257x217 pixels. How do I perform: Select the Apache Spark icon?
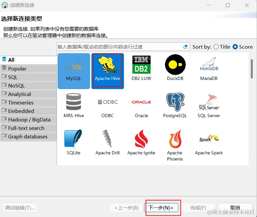coord(209,145)
